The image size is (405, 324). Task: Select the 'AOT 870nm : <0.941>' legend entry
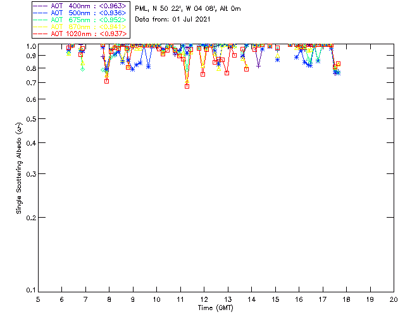point(80,27)
